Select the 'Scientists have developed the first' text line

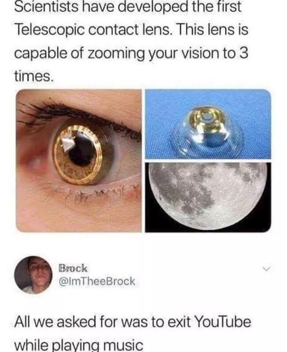tap(128, 7)
